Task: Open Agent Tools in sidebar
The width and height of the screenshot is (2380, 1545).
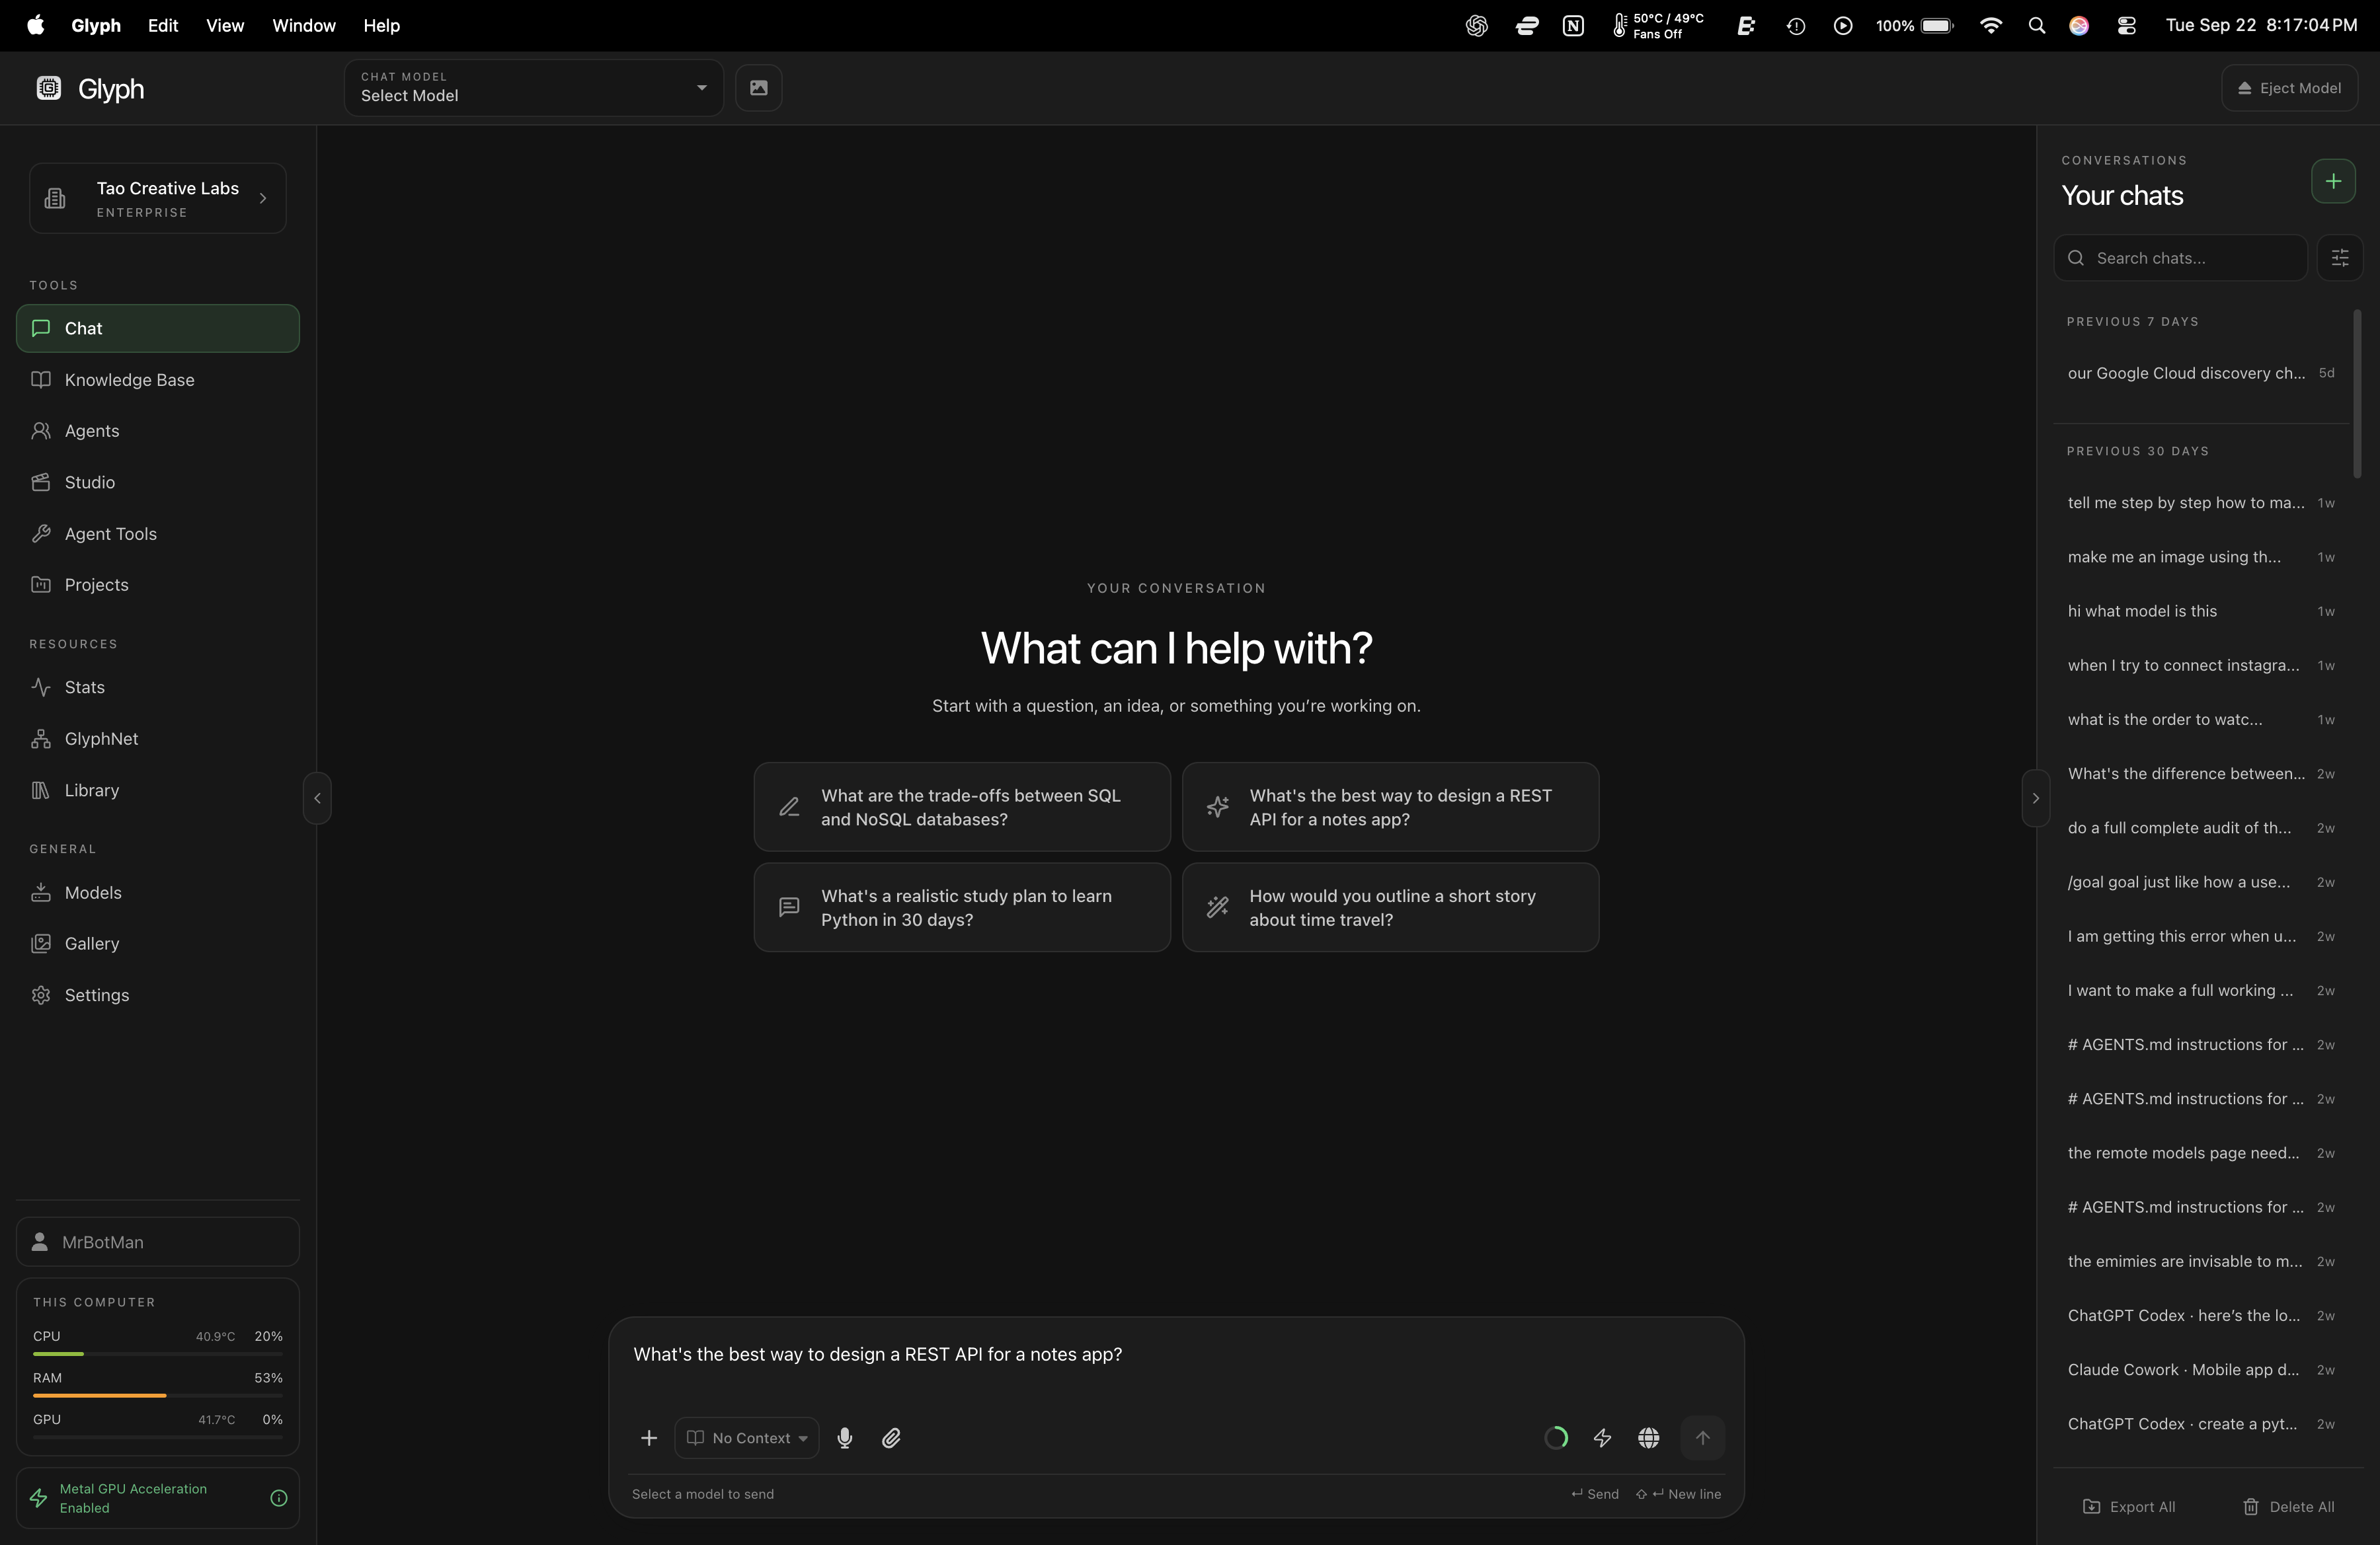Action: coord(158,534)
